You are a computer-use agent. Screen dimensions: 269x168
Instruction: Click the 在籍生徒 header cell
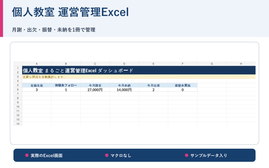click(x=37, y=85)
